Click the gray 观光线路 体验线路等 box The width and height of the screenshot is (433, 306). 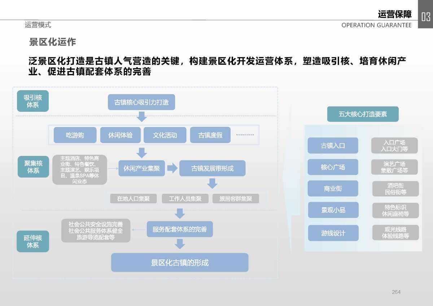tap(395, 233)
